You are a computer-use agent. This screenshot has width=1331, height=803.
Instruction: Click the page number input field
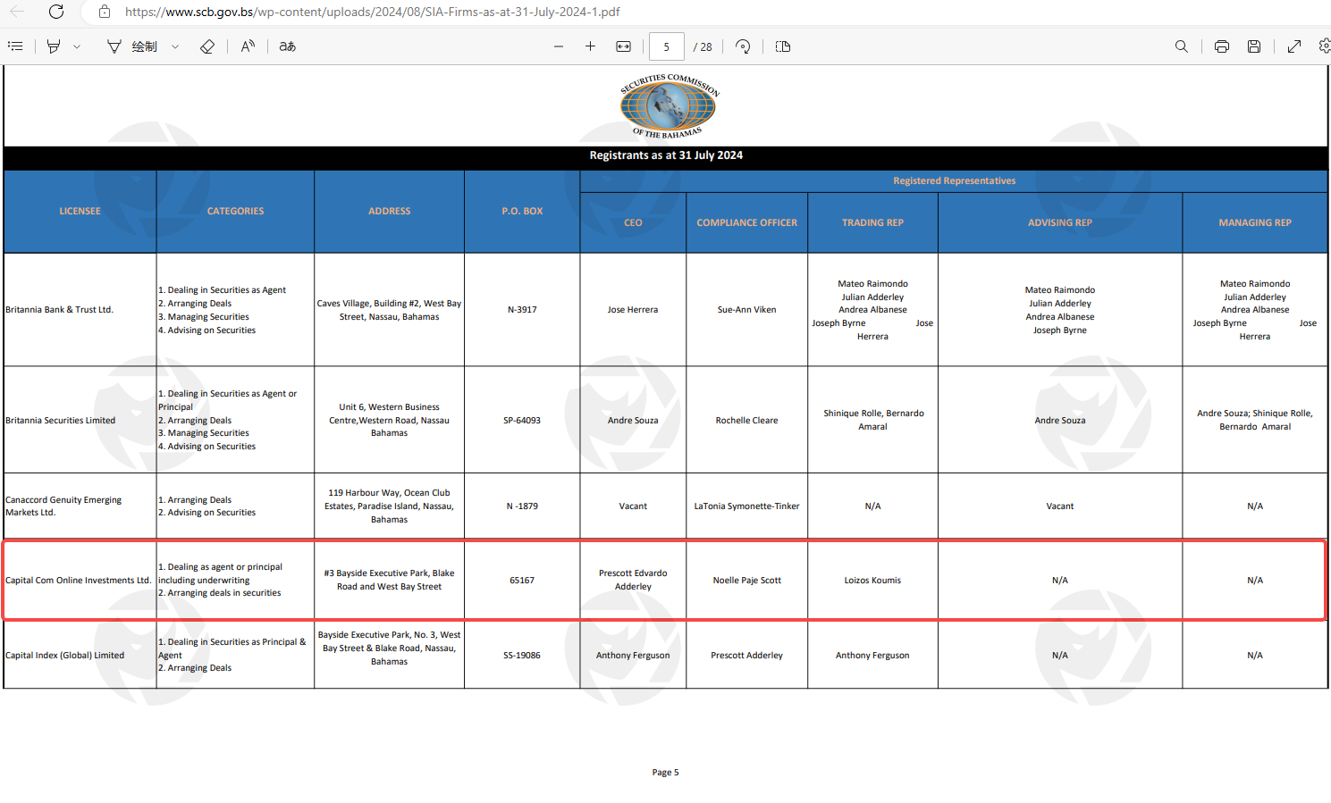pyautogui.click(x=666, y=46)
